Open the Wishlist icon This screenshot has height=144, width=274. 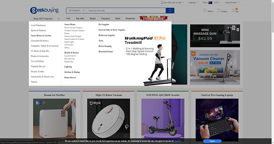pyautogui.click(x=218, y=11)
